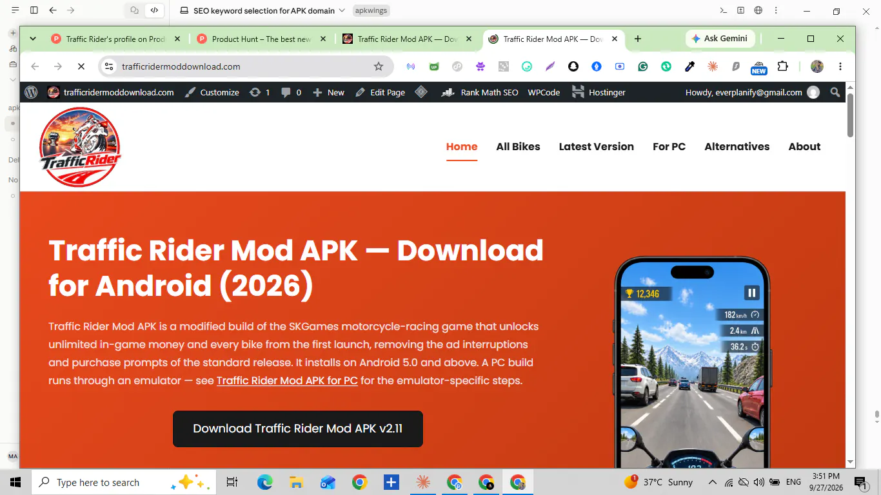Switch to the Product Hunt – The best new tab

click(x=262, y=39)
